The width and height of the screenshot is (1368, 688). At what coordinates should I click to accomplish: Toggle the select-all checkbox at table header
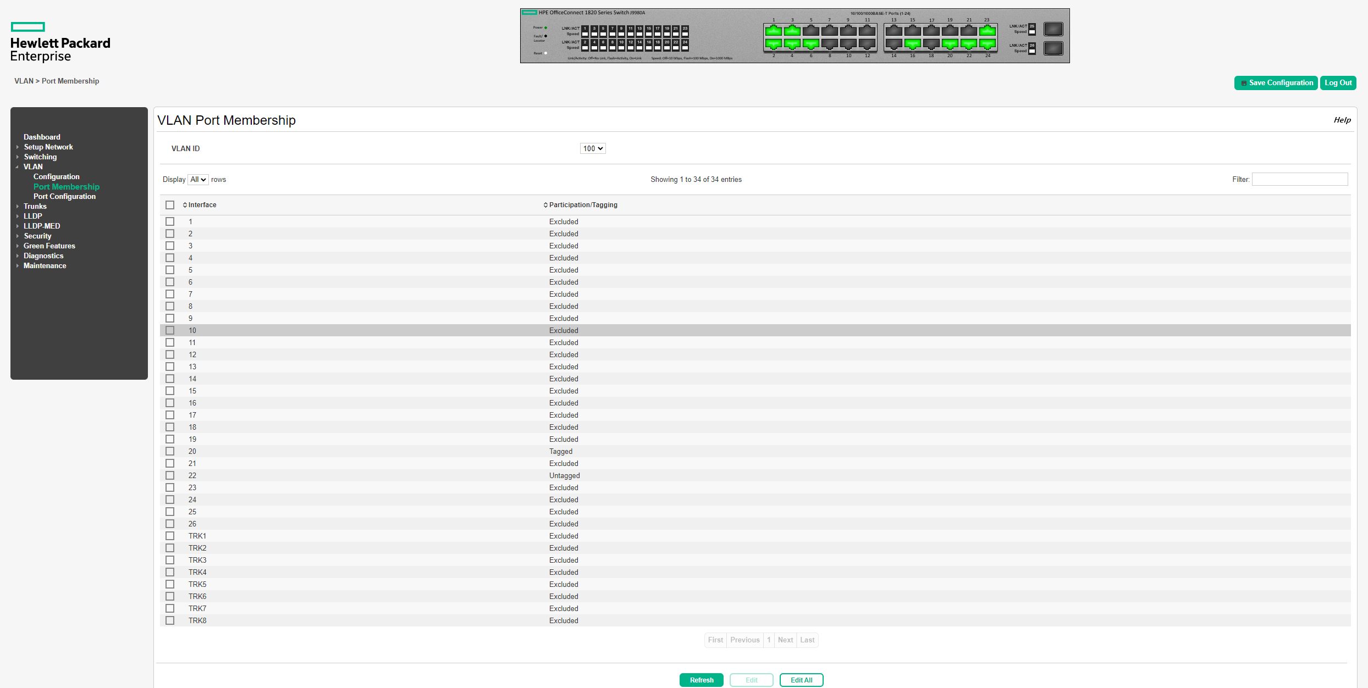tap(171, 204)
